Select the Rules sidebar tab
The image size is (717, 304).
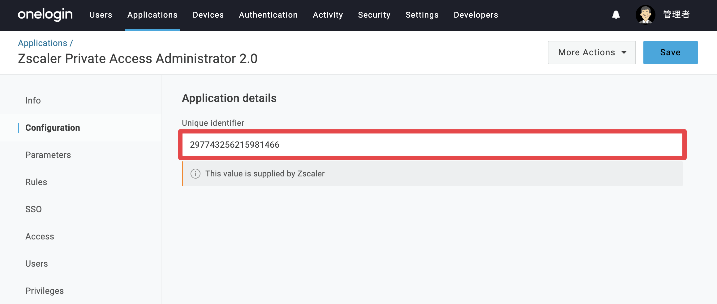36,182
